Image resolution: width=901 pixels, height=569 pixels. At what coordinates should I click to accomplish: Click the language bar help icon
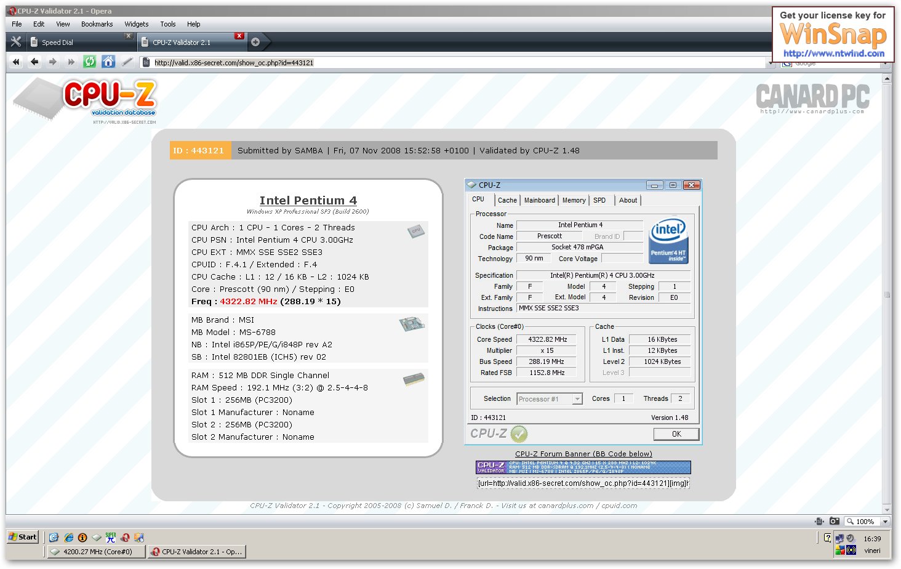click(827, 538)
